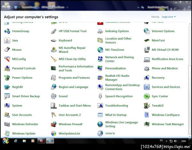Viewport: 192px width, 150px height.
Task: Click the Smart Driver Backup icon
Action: [x=7, y=96]
